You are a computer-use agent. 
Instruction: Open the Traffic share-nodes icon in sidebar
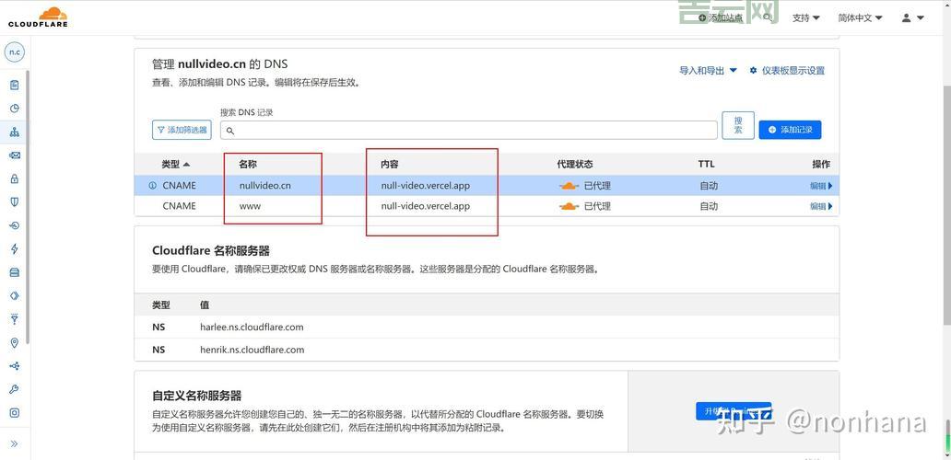click(15, 366)
